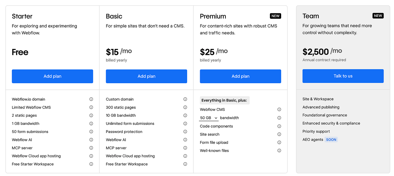Open info icon beside bandwidth selector

(279, 118)
